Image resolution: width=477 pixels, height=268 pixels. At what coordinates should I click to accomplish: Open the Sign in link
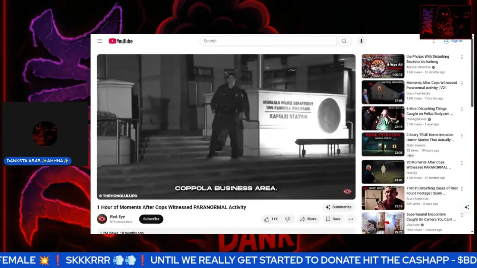point(453,41)
